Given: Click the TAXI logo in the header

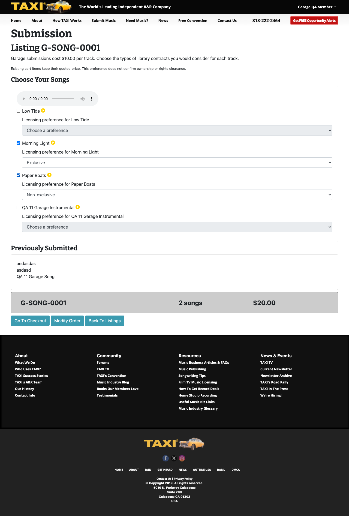Looking at the screenshot, I should pyautogui.click(x=41, y=7).
